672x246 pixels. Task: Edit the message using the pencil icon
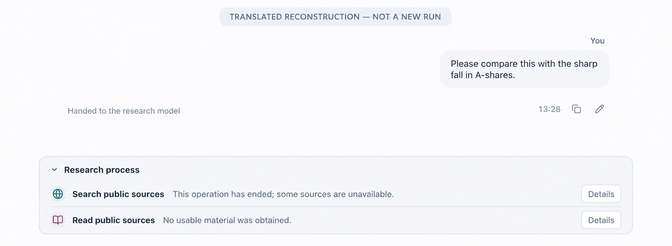[x=599, y=109]
